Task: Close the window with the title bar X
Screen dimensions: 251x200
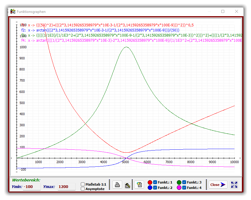Action: click(237, 11)
